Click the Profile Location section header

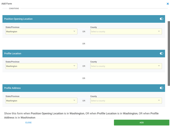[13, 53]
